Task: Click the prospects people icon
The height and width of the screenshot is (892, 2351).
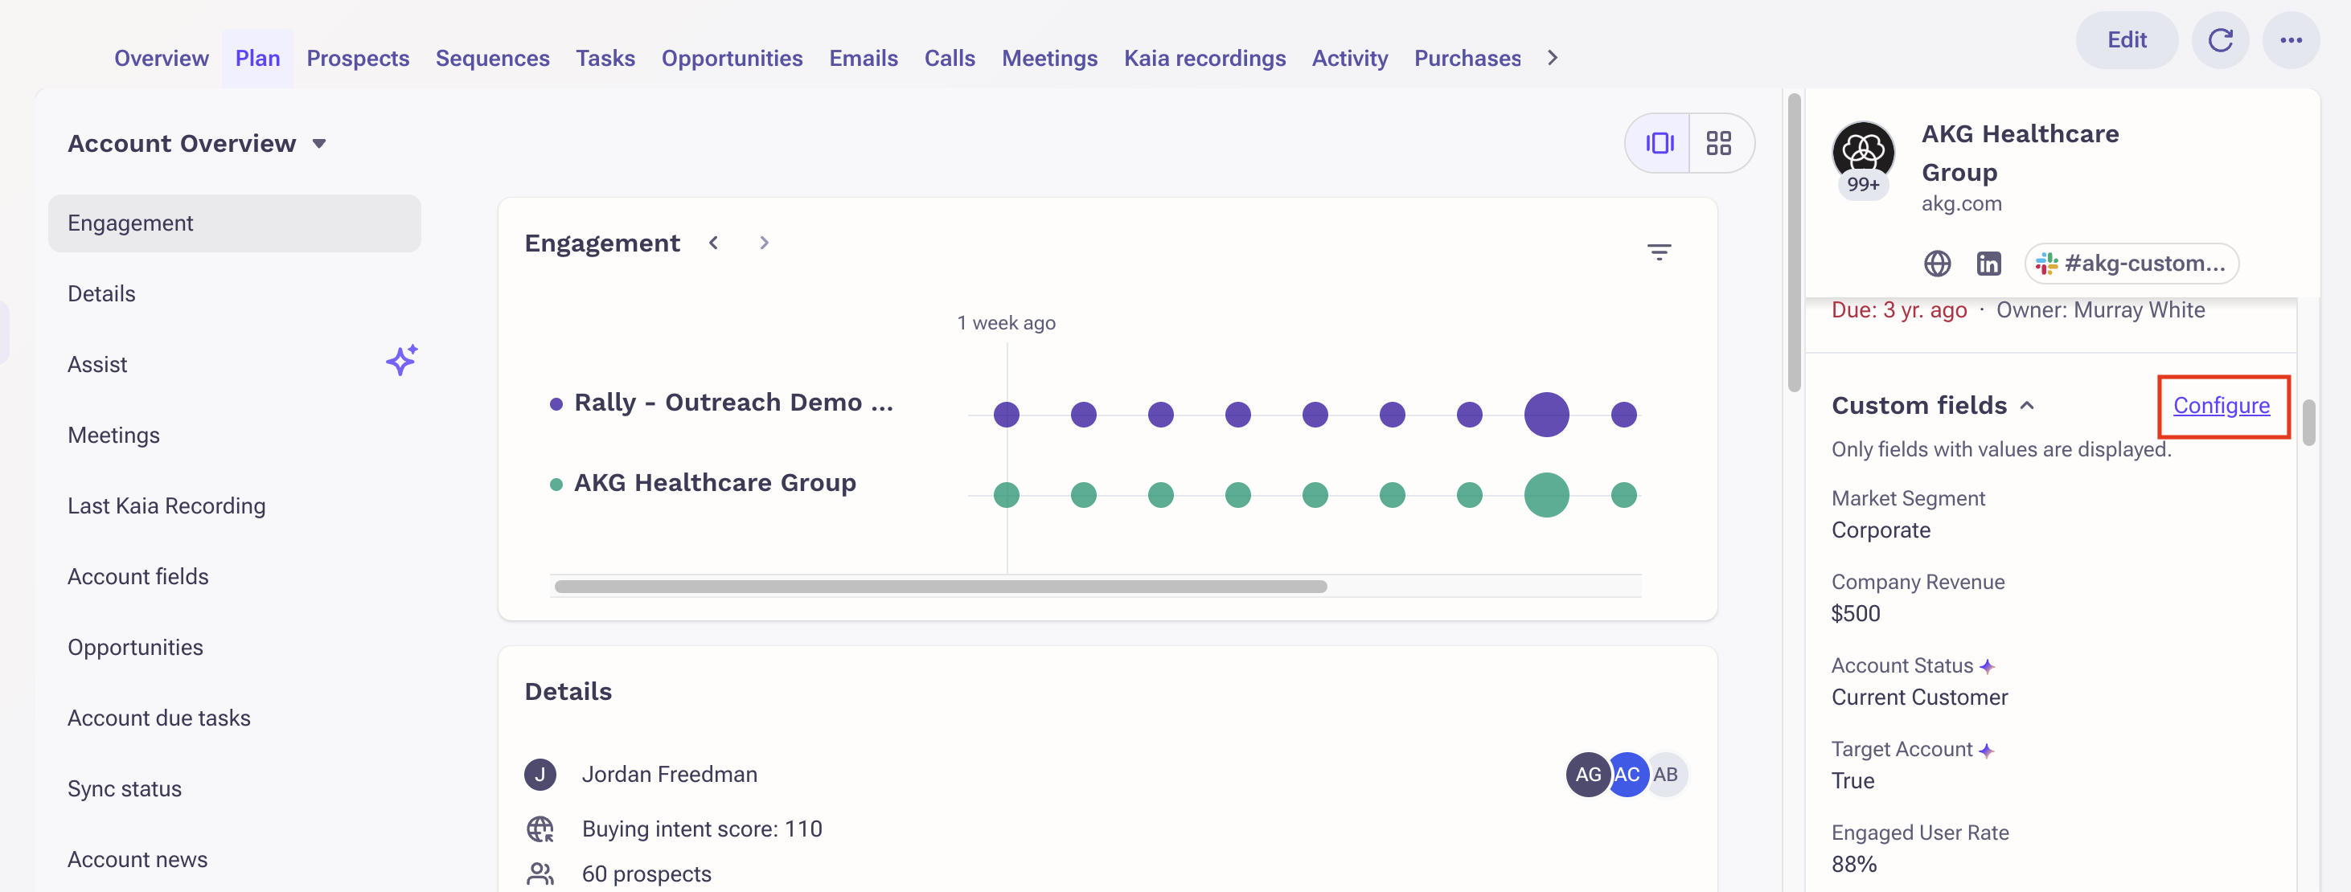Action: tap(540, 874)
